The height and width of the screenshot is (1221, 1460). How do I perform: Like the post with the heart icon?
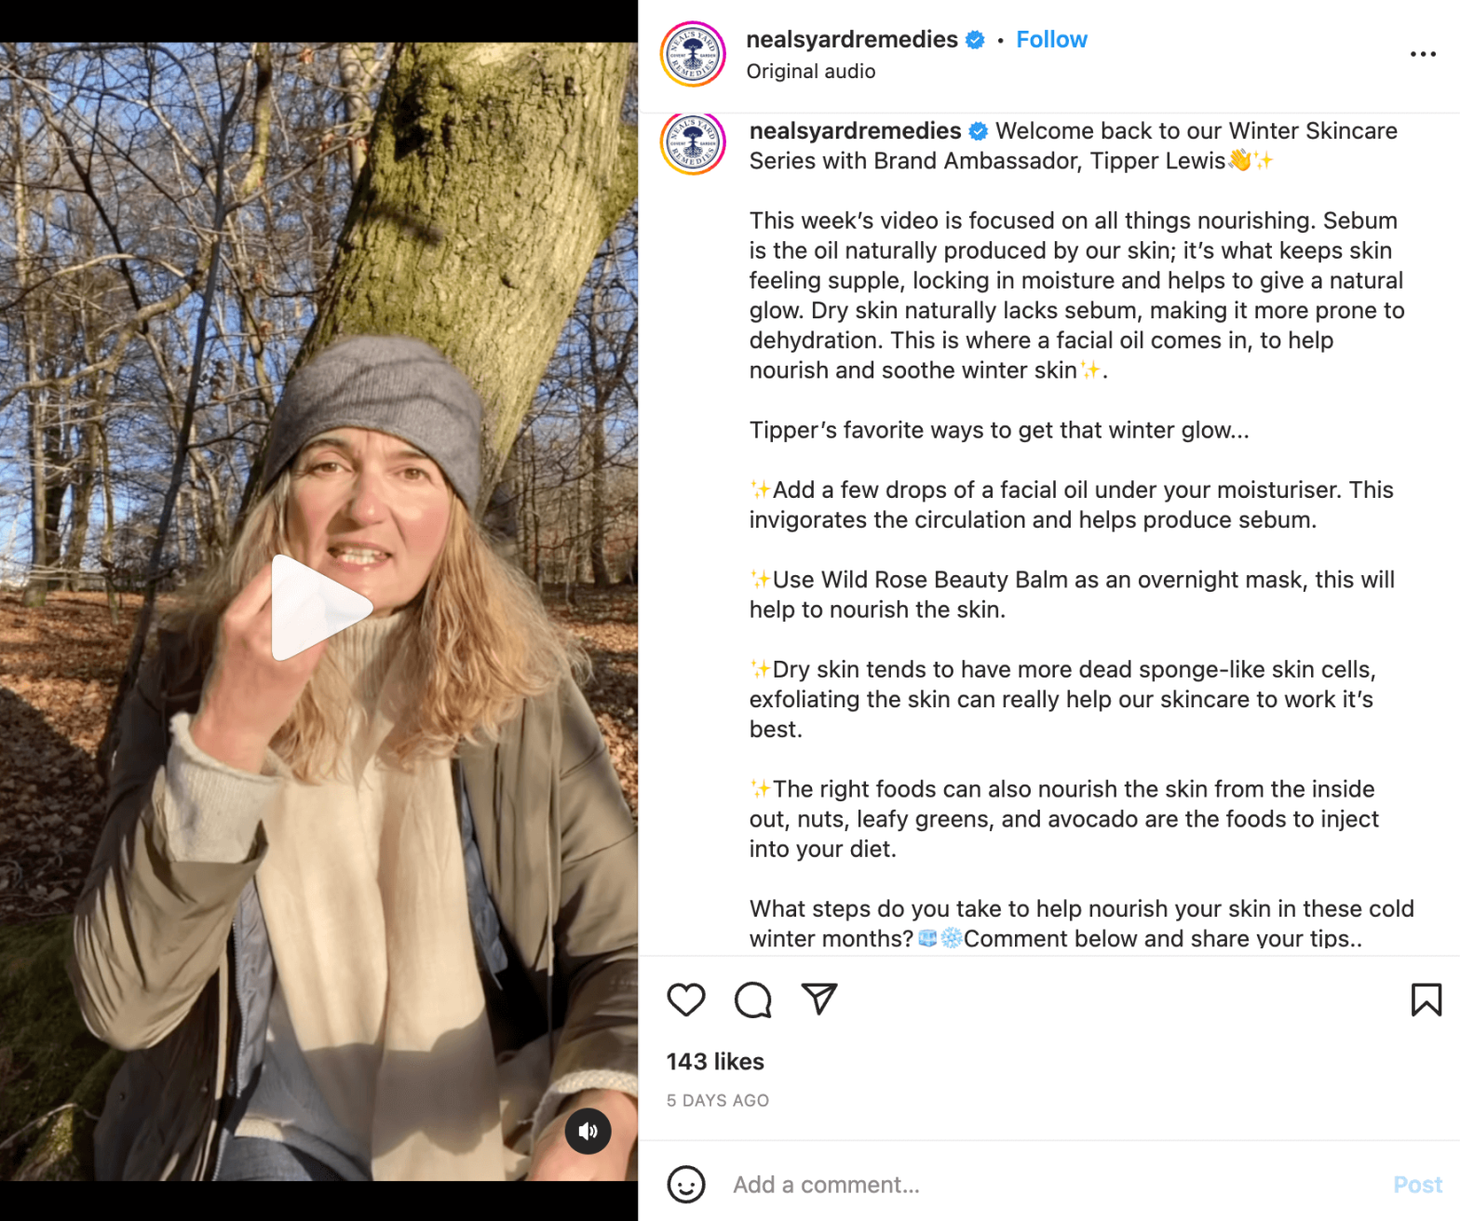click(686, 1000)
